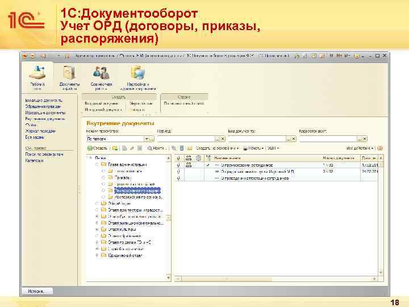Image resolution: width=409 pixels, height=307 pixels.
Task: Click the Создать button with green icon
Action: tap(97, 148)
